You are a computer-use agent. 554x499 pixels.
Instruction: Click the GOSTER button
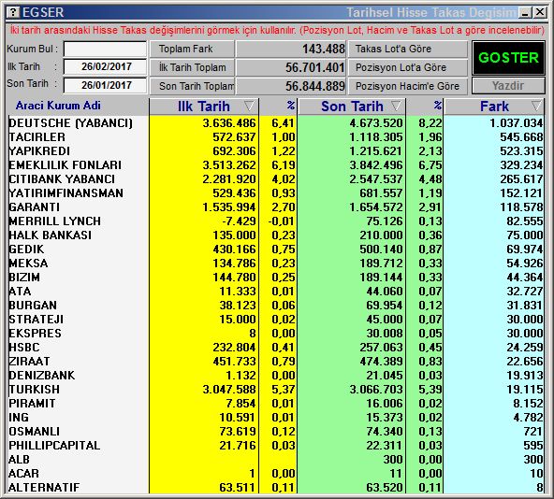[508, 58]
